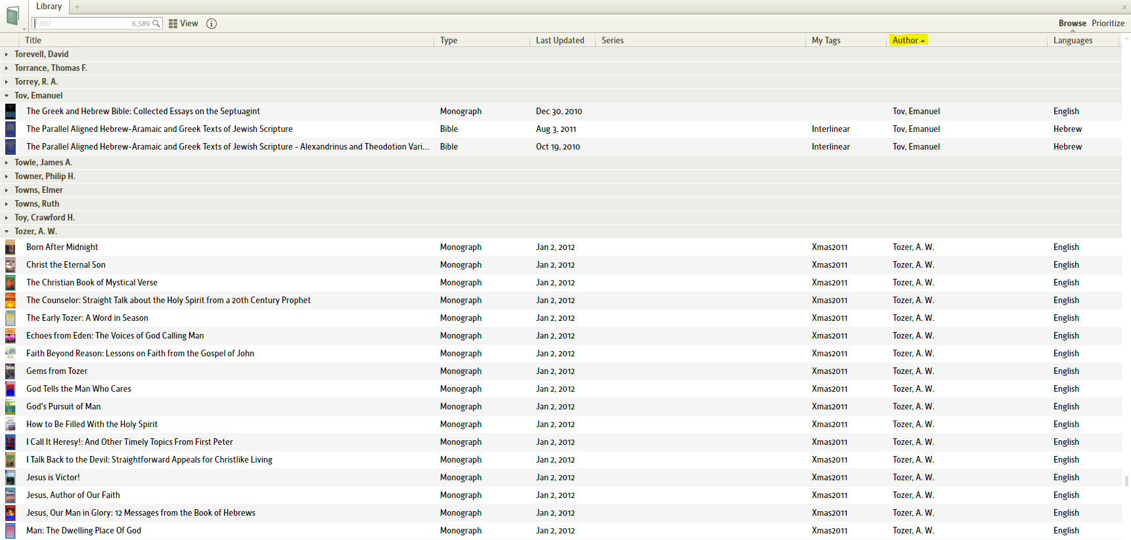Expand the Towns, Elmer group
Viewport: 1131px width, 540px height.
tap(7, 190)
